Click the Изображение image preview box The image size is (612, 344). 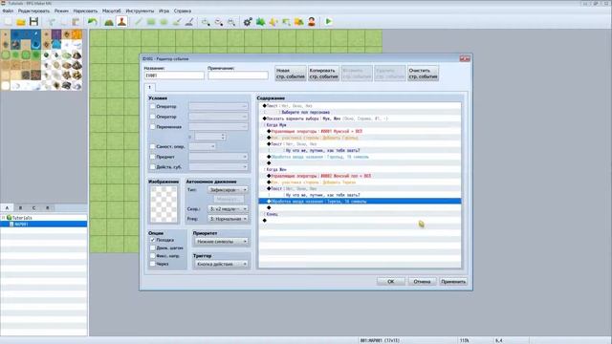pos(164,204)
